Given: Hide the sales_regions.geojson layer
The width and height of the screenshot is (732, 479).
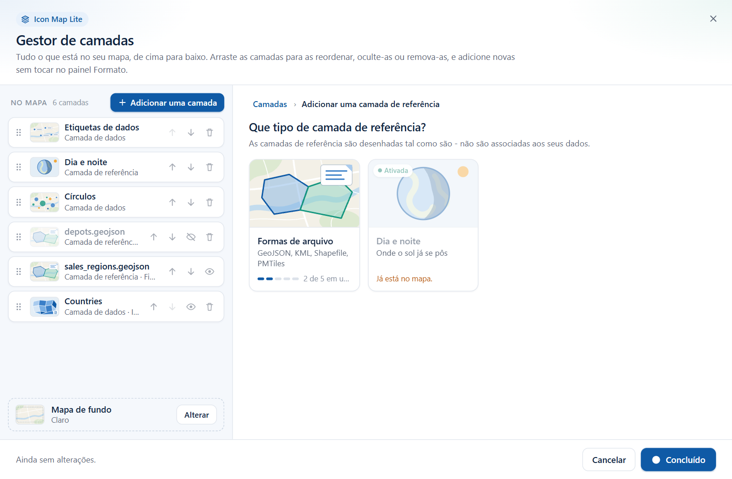Looking at the screenshot, I should (x=210, y=272).
